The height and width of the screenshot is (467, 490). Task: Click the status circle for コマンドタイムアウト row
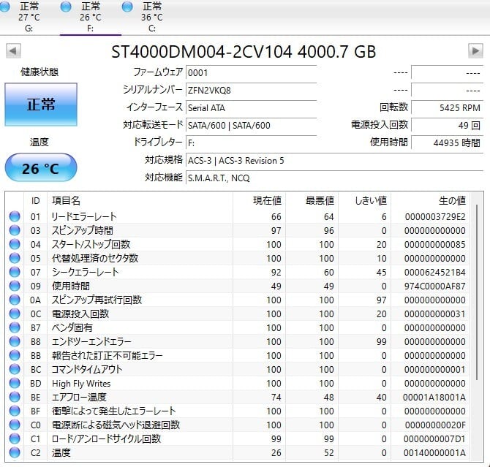point(15,369)
